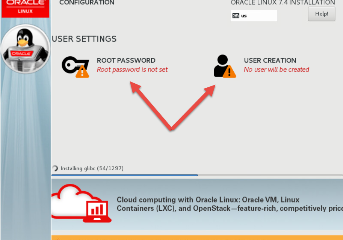Click 'ORACLE LINUX 7.4 INSTALLATION' text
Viewport: 343px width, 240px height.
pos(283,3)
